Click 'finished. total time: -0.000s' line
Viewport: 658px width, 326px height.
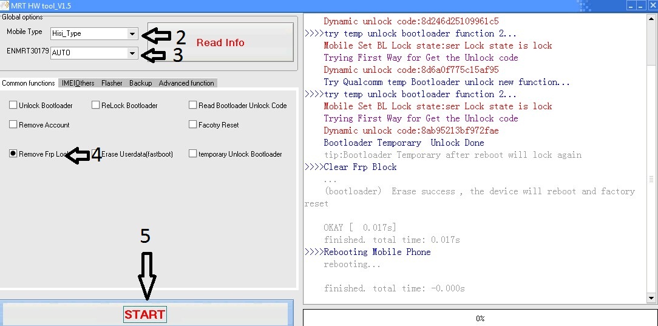(394, 288)
